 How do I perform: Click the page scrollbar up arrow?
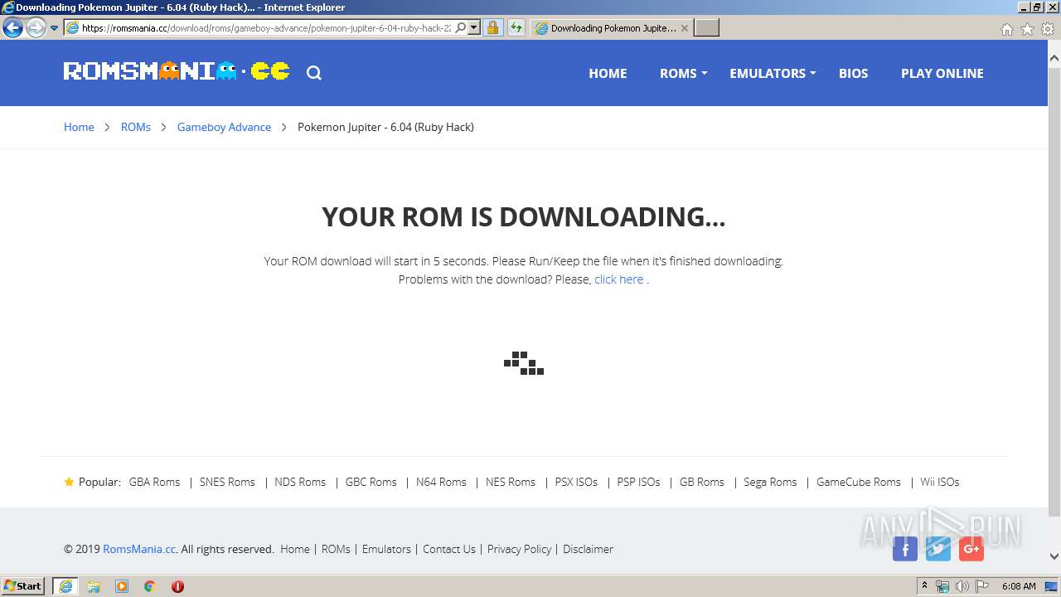pyautogui.click(x=1054, y=58)
